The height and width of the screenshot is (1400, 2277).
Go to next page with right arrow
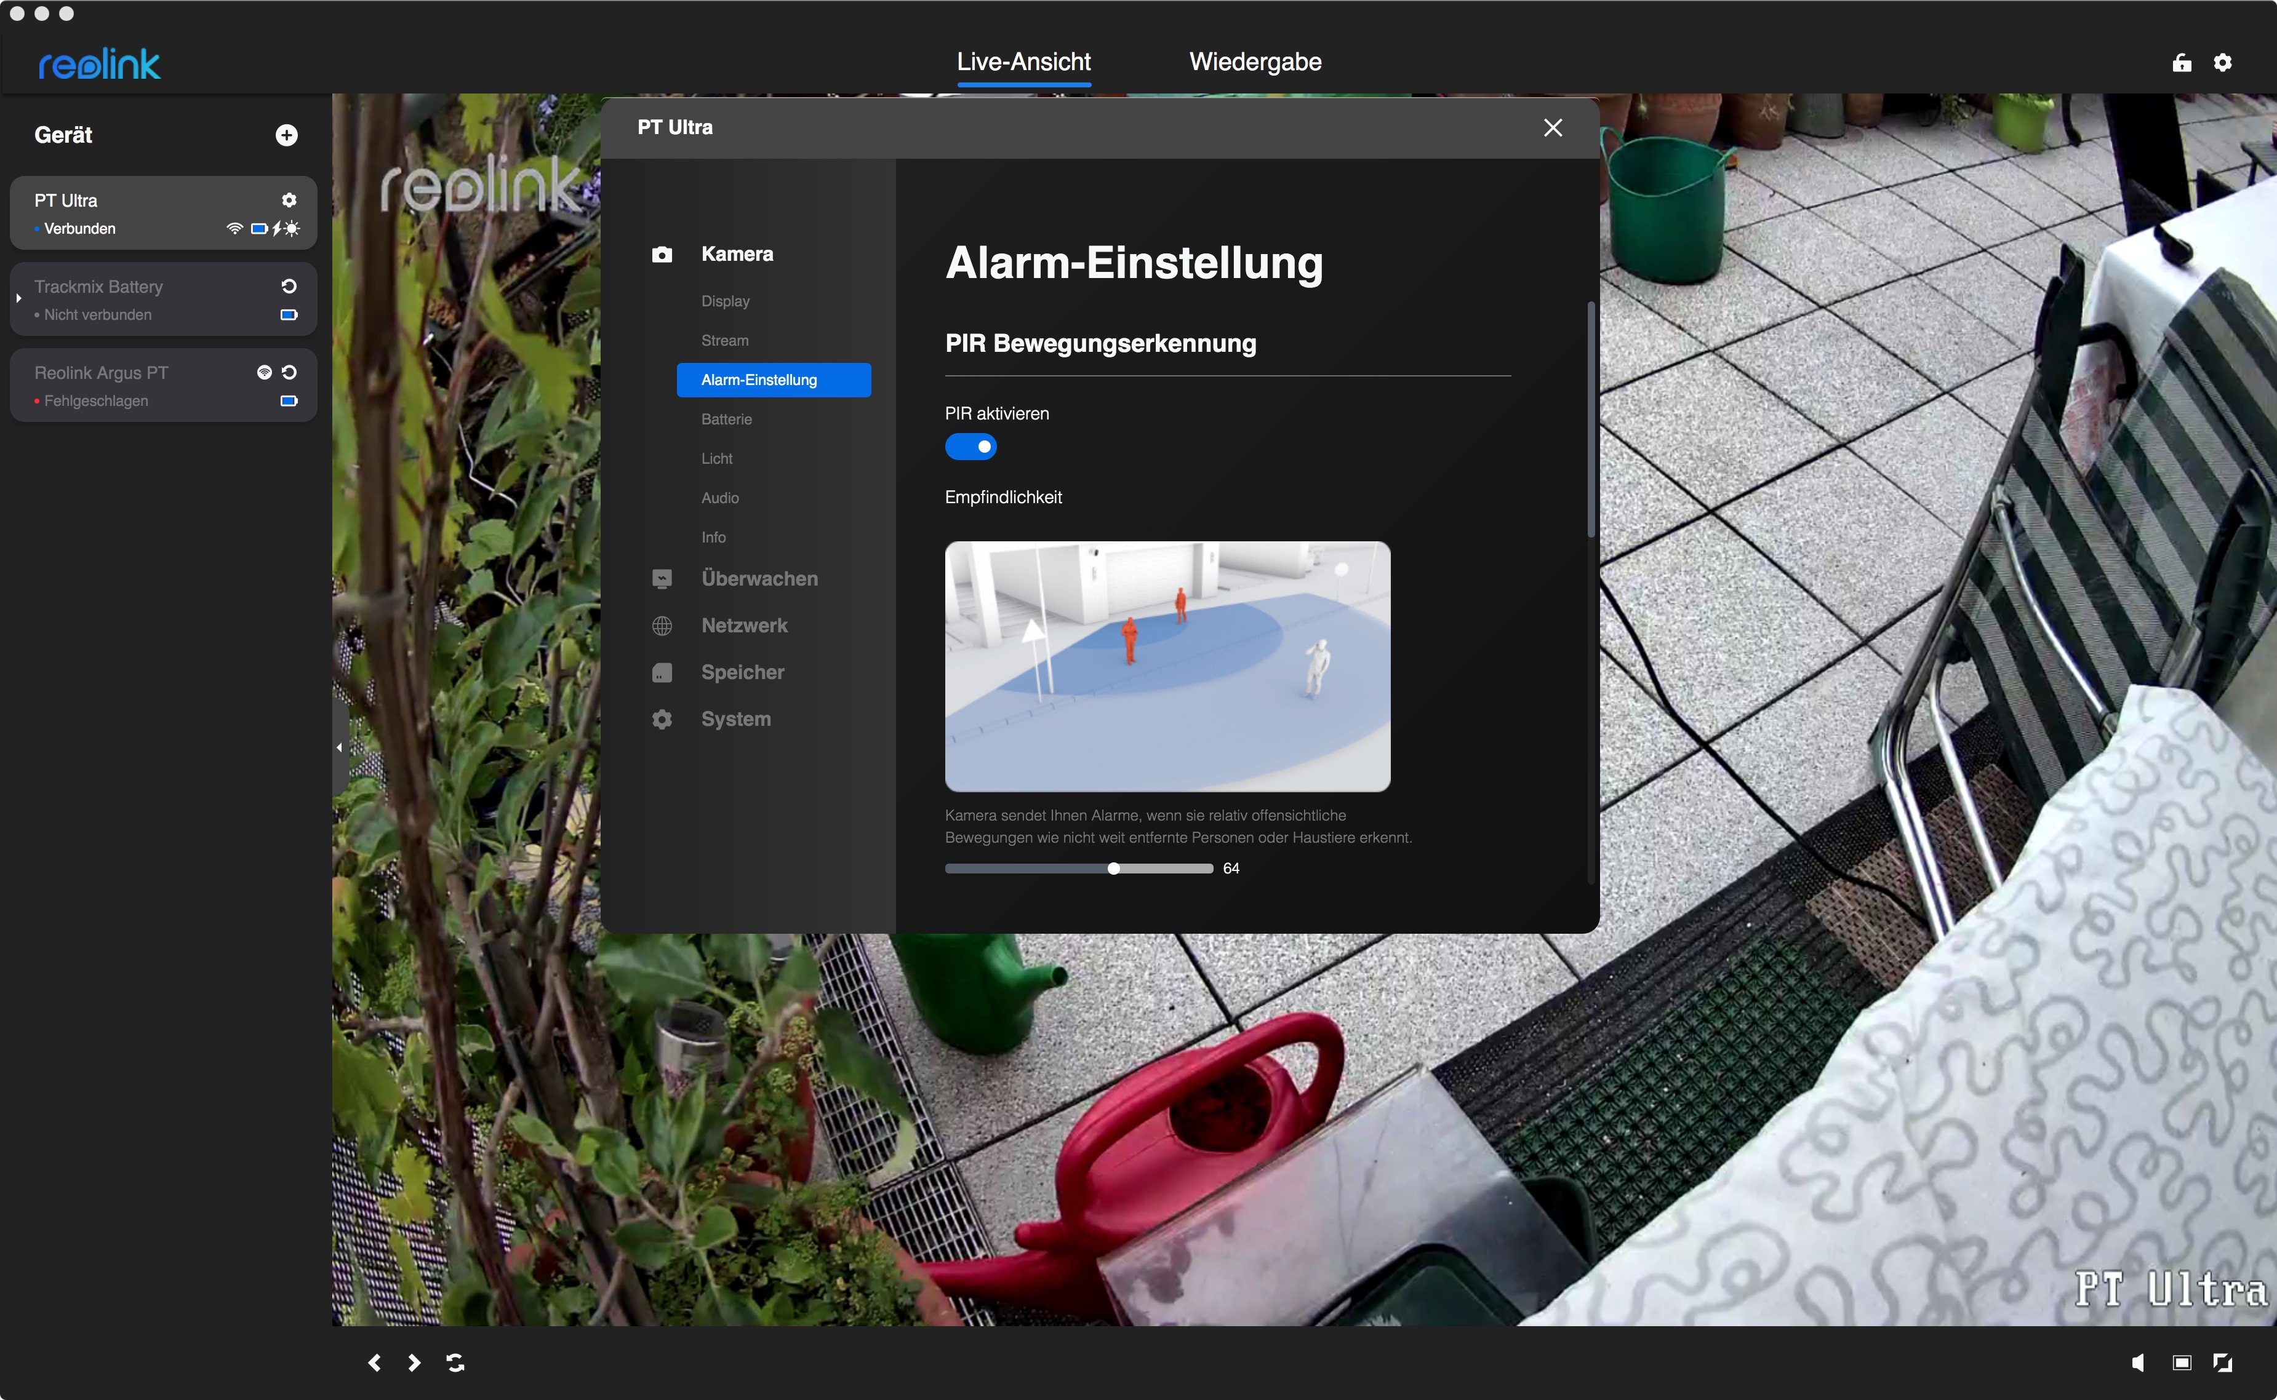414,1362
